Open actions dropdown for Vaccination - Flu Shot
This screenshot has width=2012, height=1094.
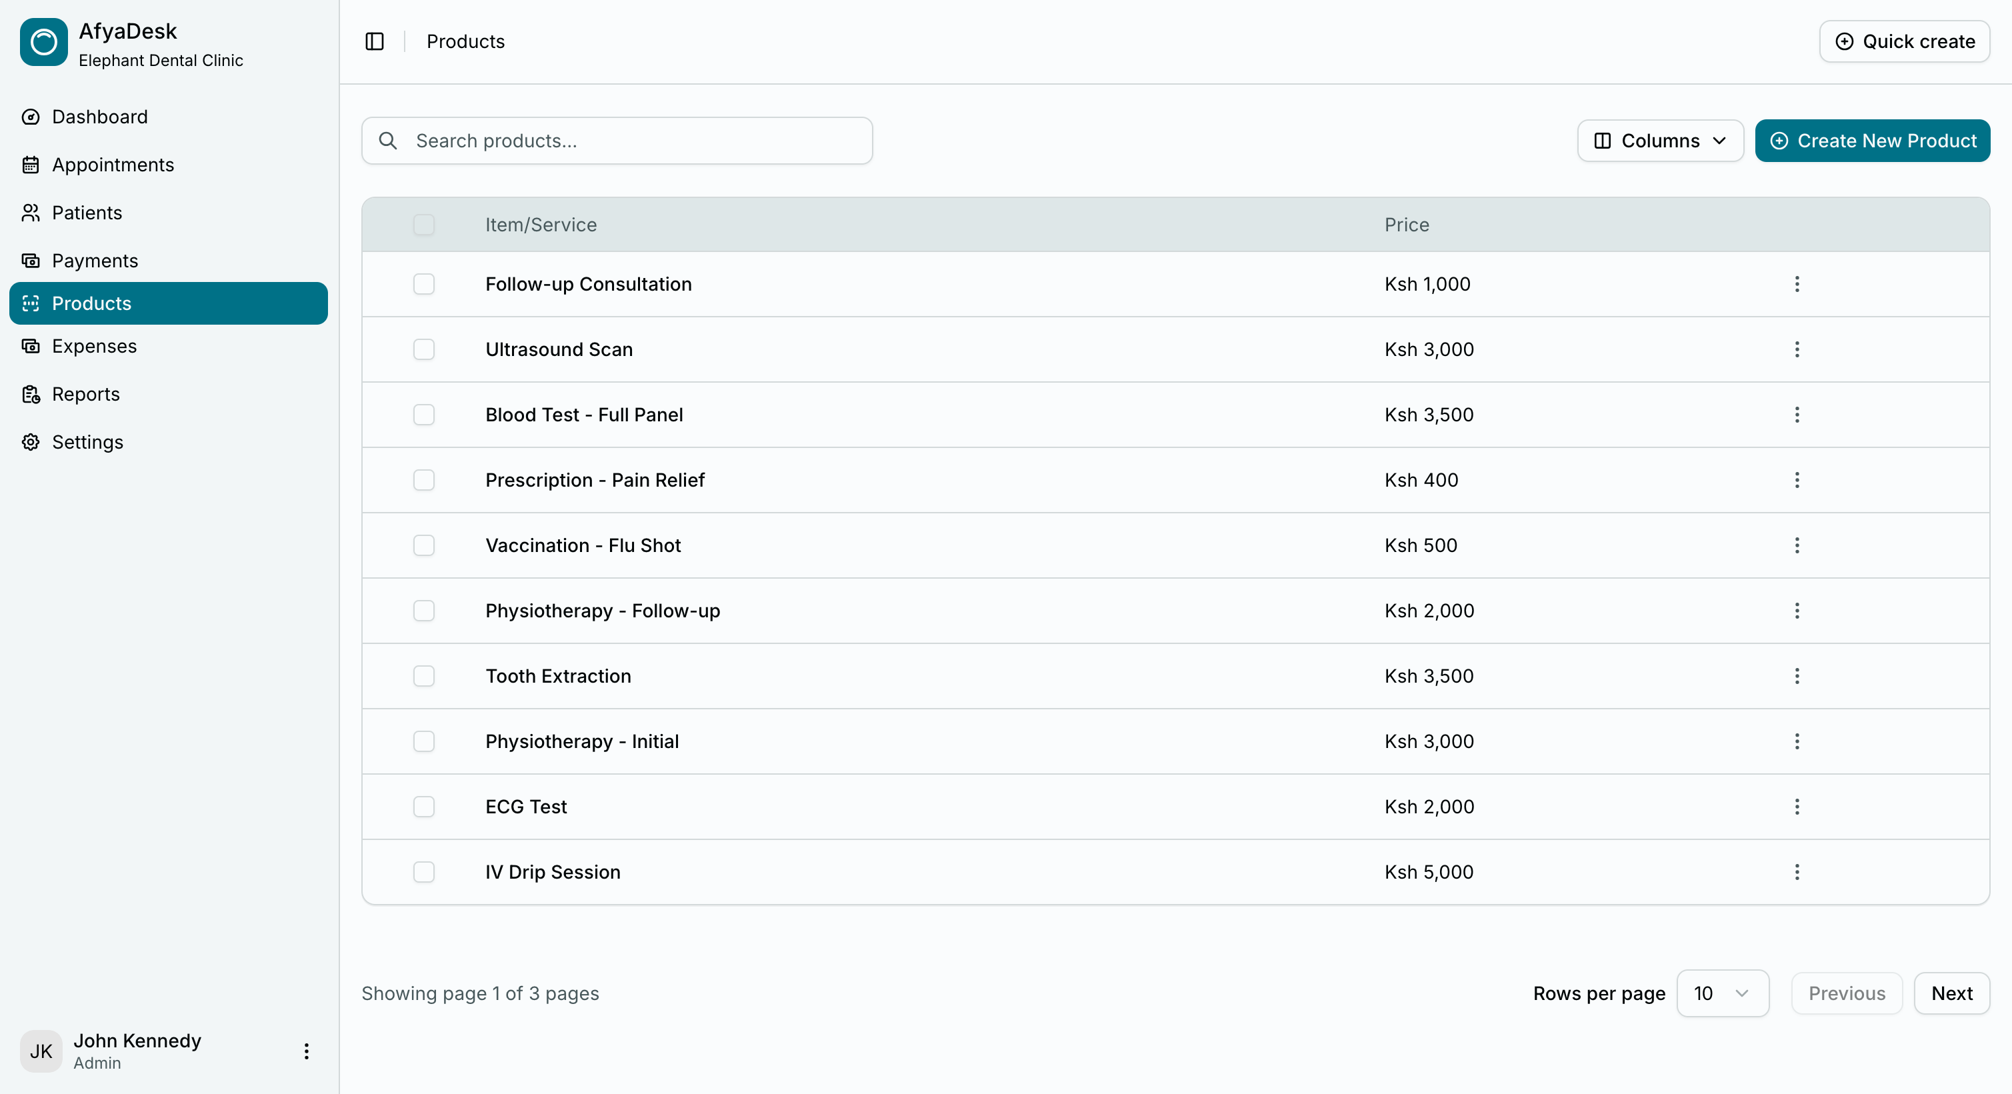tap(1797, 545)
